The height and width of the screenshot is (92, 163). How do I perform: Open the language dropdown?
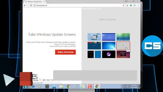(x=36, y=80)
